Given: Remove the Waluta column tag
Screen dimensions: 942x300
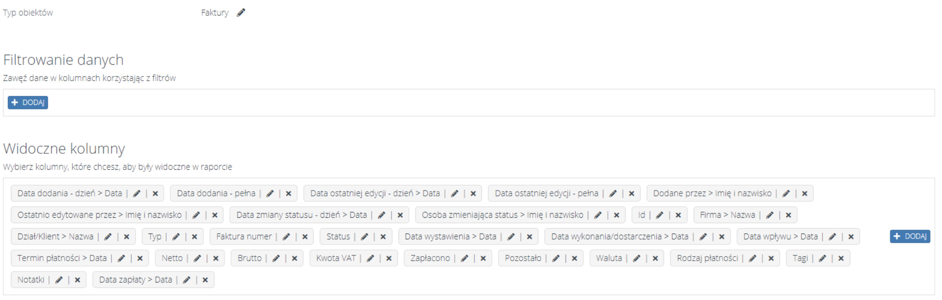Looking at the screenshot, I should (x=655, y=258).
